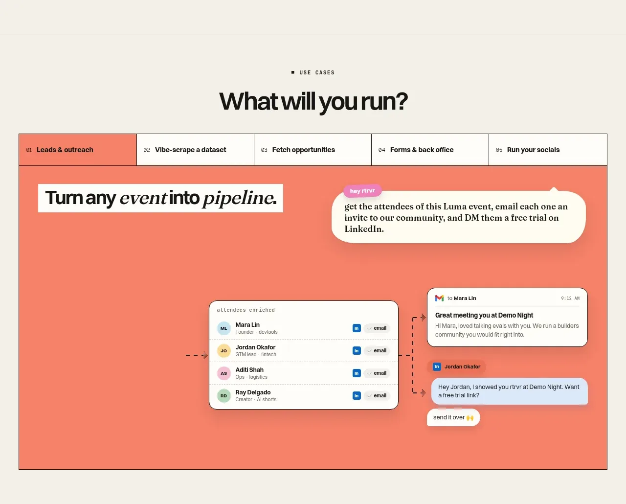Screen dimensions: 626x504
Task: Click Jordan Okafor's JO avatar
Action: pos(224,351)
